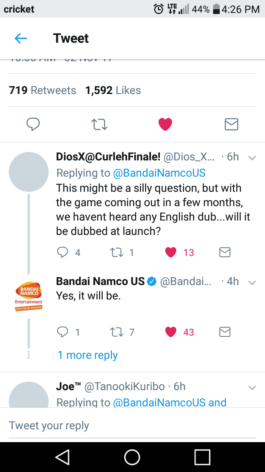Screen dimensions: 265x472
Task: Unlike the main tweet via the red heart
Action: 165,124
